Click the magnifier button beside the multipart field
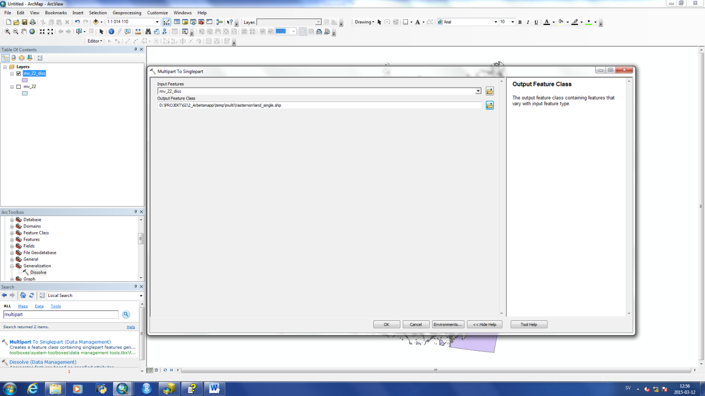The image size is (705, 396). pyautogui.click(x=126, y=315)
